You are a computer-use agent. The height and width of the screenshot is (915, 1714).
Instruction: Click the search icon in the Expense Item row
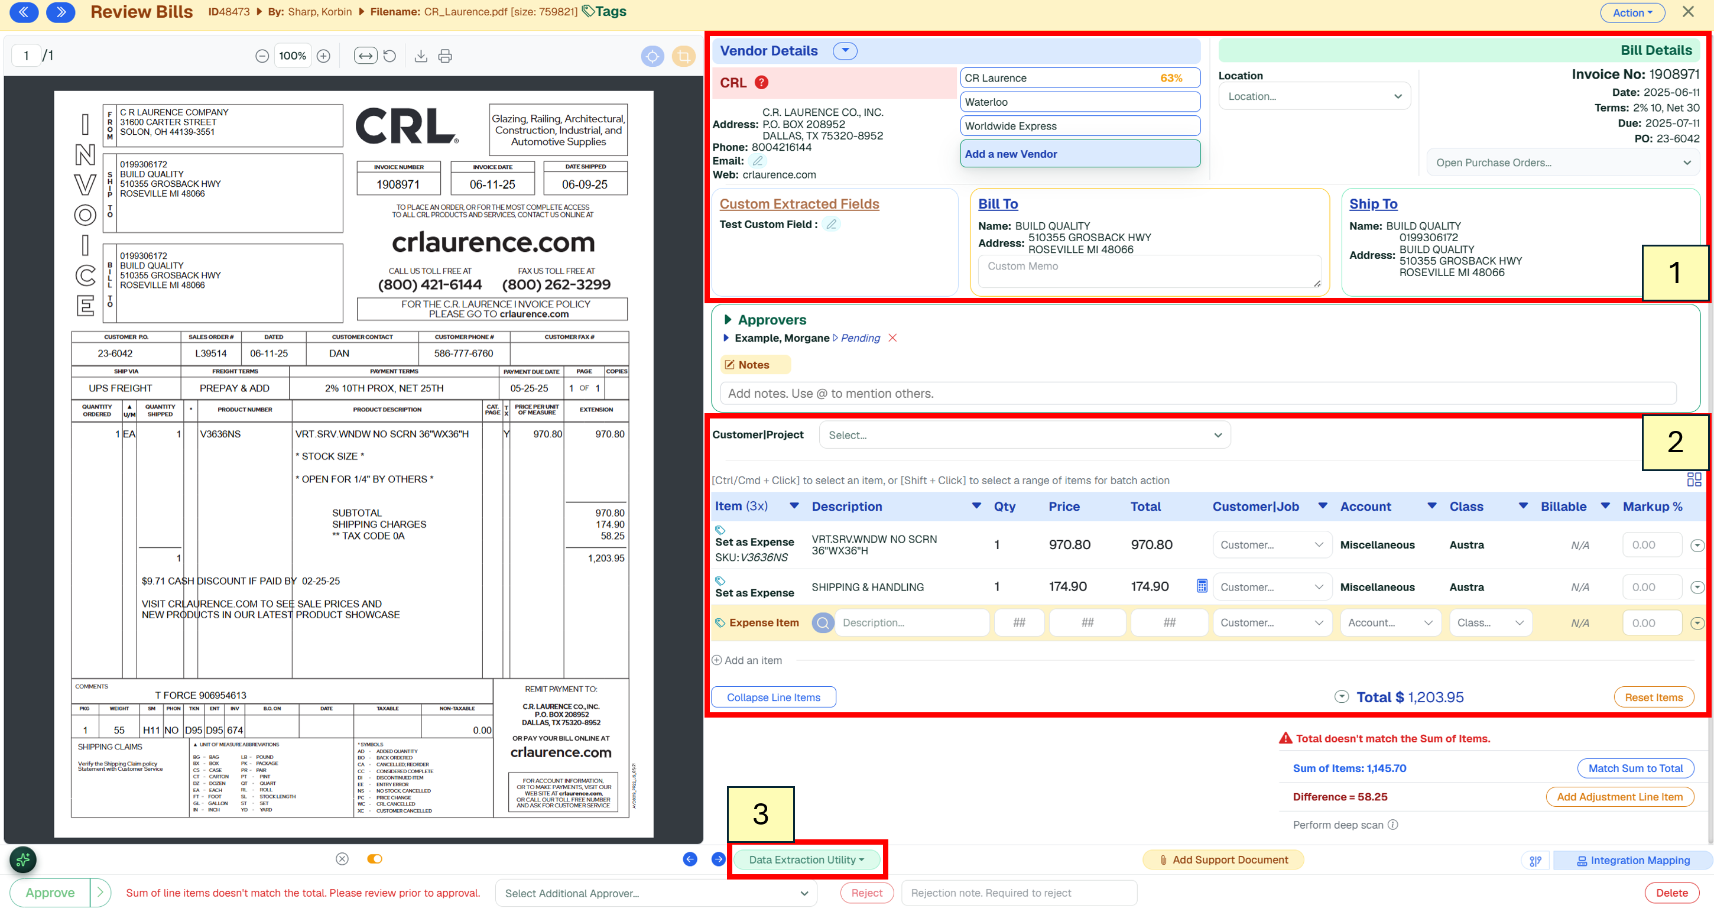(x=823, y=623)
